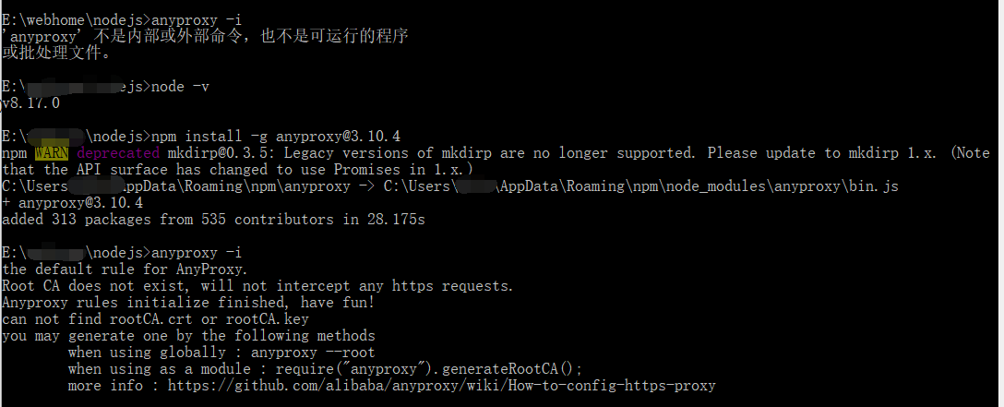Click the 'the default rule for AnyProxy' line
Screen dimensions: 1004x407
click(125, 269)
